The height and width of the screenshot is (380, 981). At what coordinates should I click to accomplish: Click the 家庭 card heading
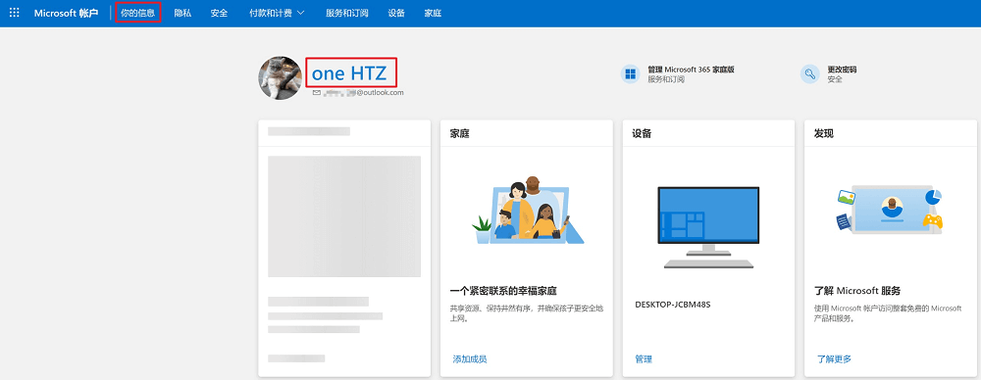click(459, 134)
